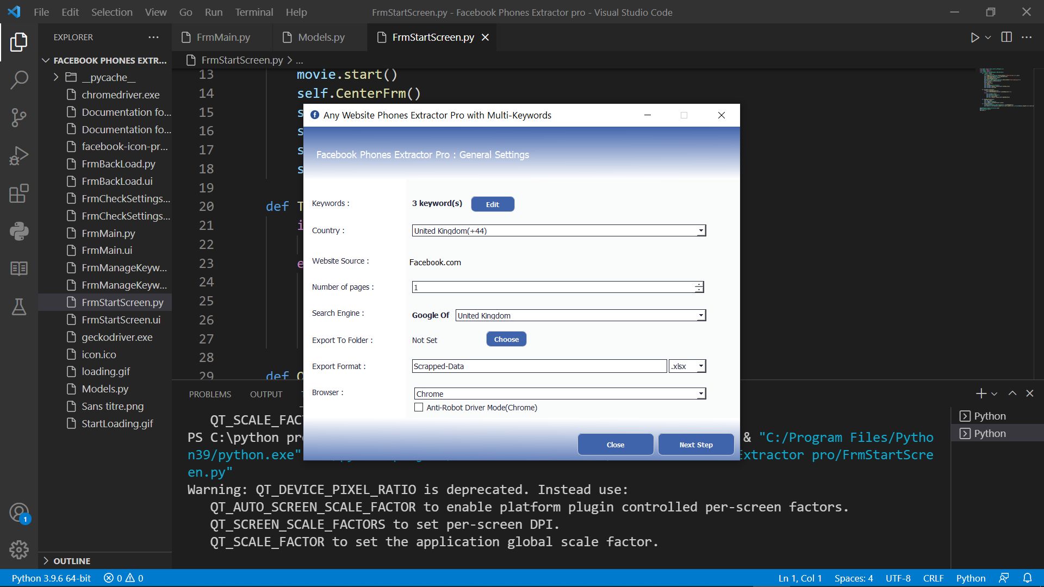This screenshot has height=587, width=1044.
Task: Click the Python 3.9.6 64-bit interpreter selector
Action: [51, 578]
